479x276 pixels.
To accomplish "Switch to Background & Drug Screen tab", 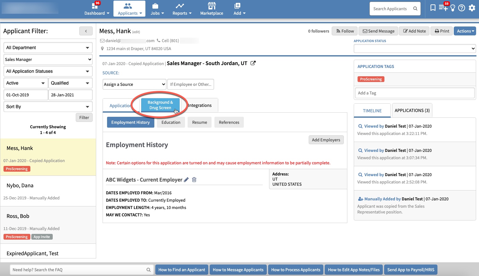I will 160,105.
